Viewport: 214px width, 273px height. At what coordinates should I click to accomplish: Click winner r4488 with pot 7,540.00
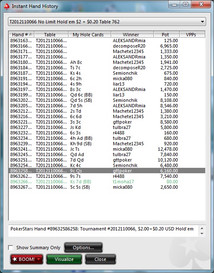(119, 176)
